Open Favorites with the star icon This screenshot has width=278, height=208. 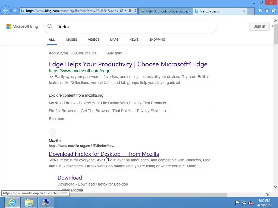pyautogui.click(x=267, y=11)
